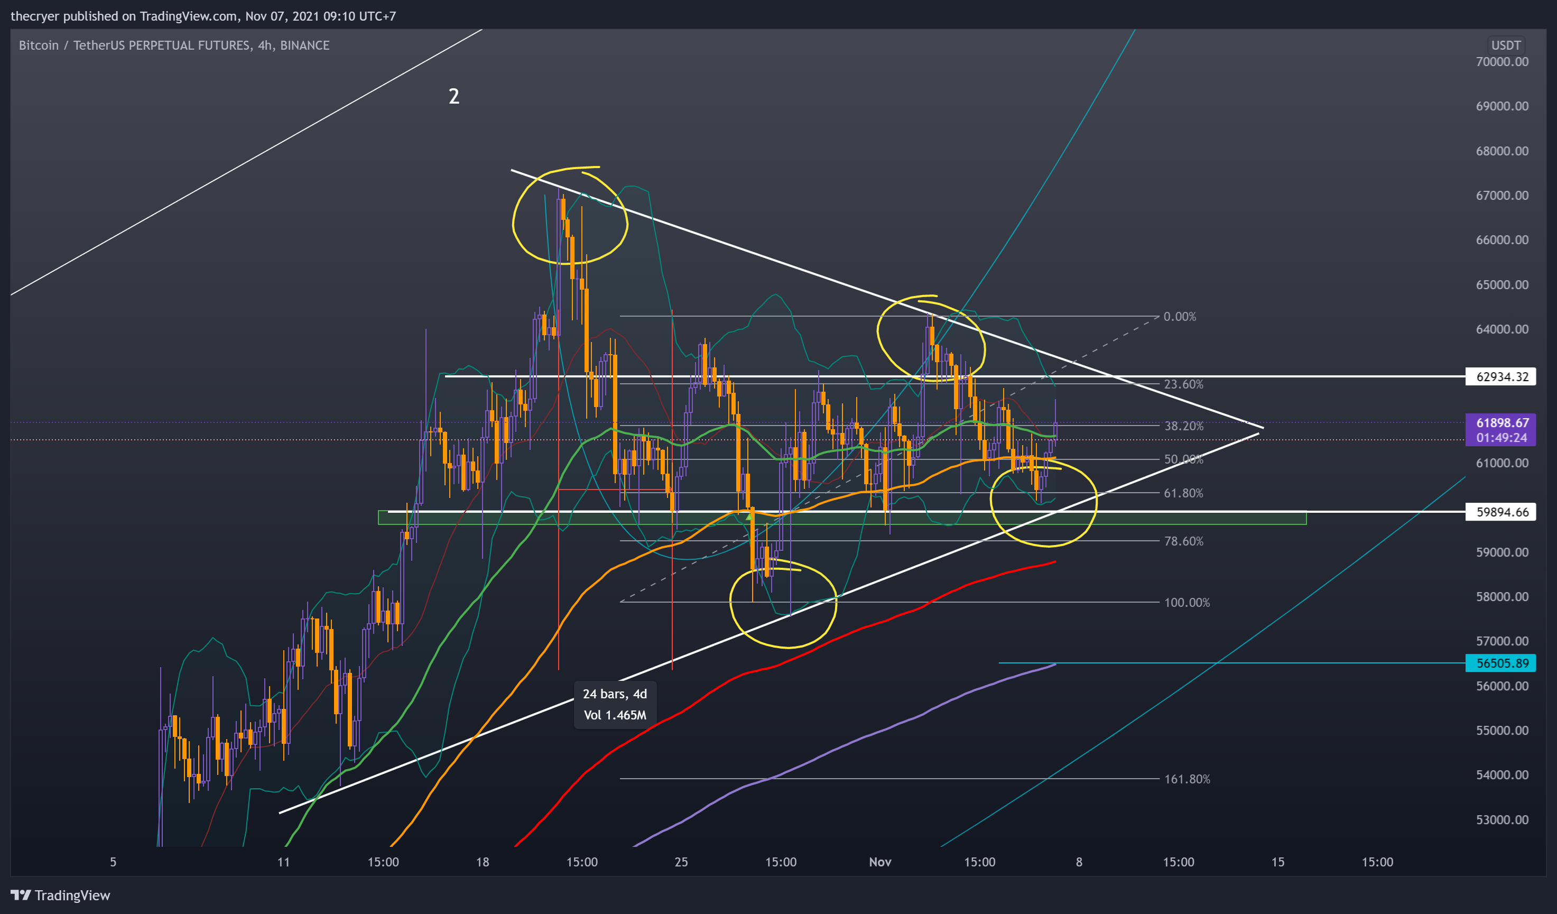The height and width of the screenshot is (914, 1557).
Task: Click the current price 61898.67 label
Action: 1502,423
